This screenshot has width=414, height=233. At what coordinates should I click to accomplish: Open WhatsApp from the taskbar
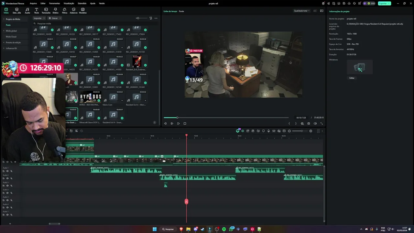(231, 229)
